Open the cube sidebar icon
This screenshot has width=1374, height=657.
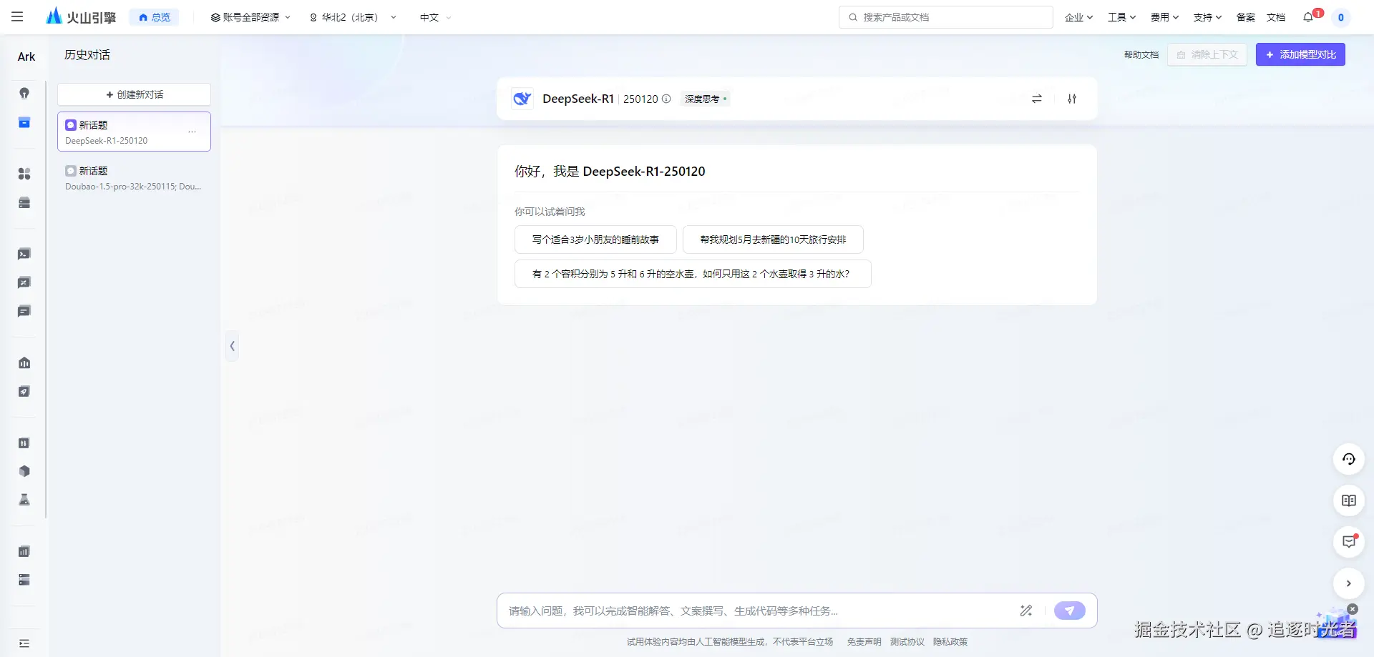tap(24, 471)
